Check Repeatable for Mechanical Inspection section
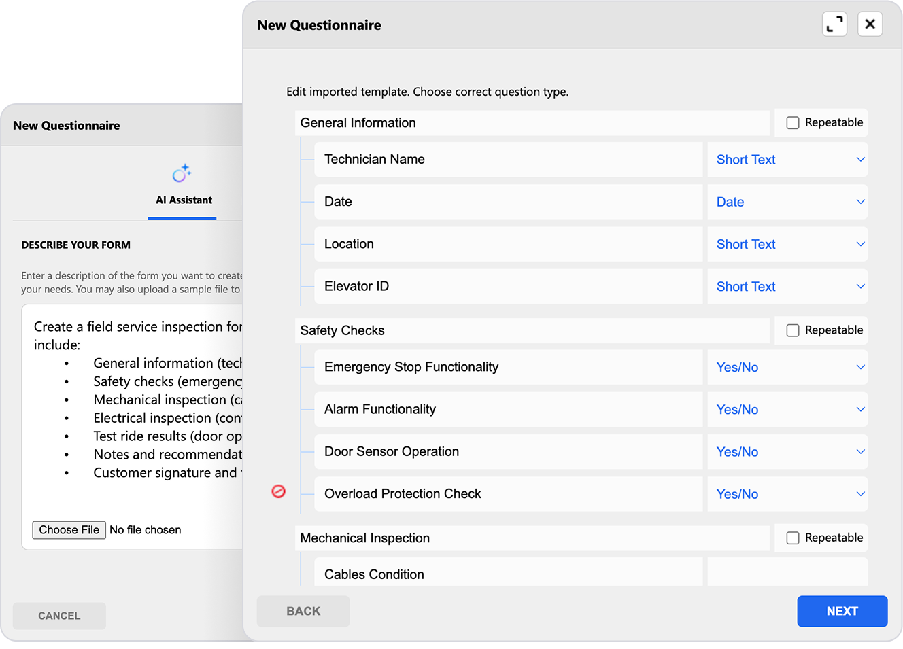 click(x=793, y=538)
